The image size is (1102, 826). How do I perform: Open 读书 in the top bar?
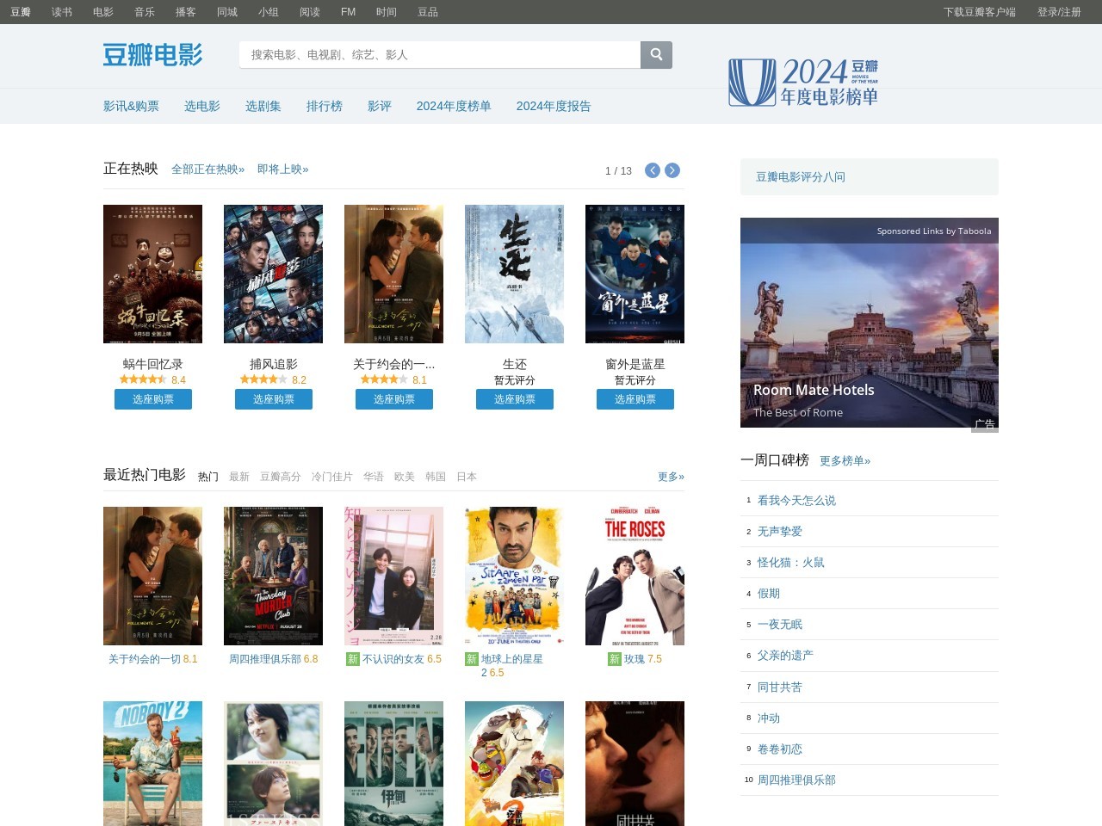(x=62, y=12)
